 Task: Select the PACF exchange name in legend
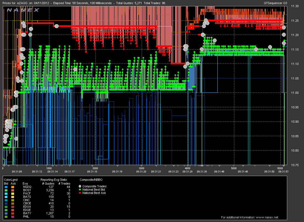(27, 193)
